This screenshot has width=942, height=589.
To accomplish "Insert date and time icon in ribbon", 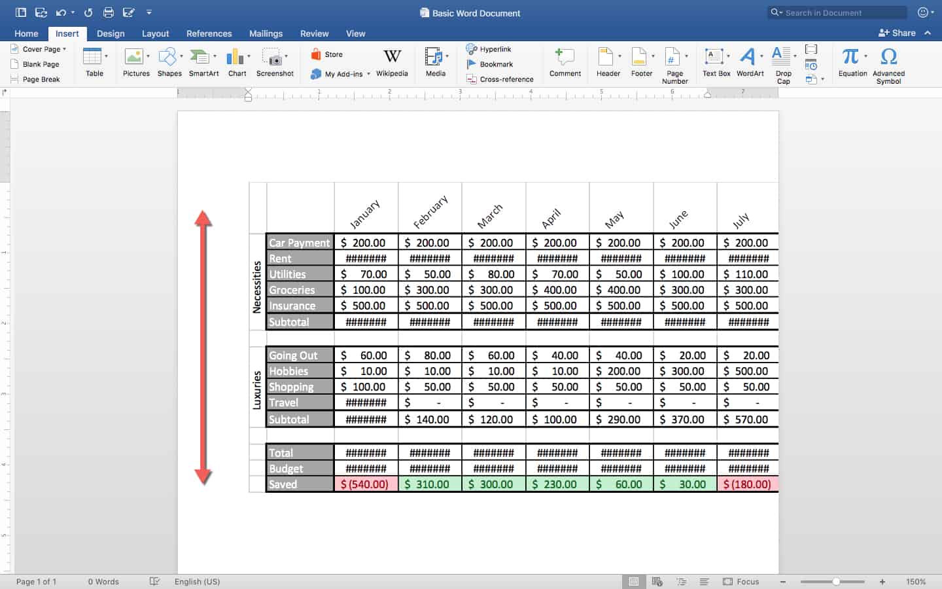I will point(811,65).
